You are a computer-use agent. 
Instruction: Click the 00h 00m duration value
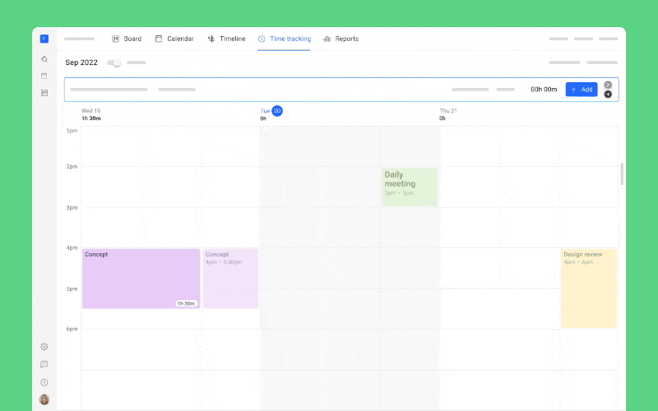point(544,90)
